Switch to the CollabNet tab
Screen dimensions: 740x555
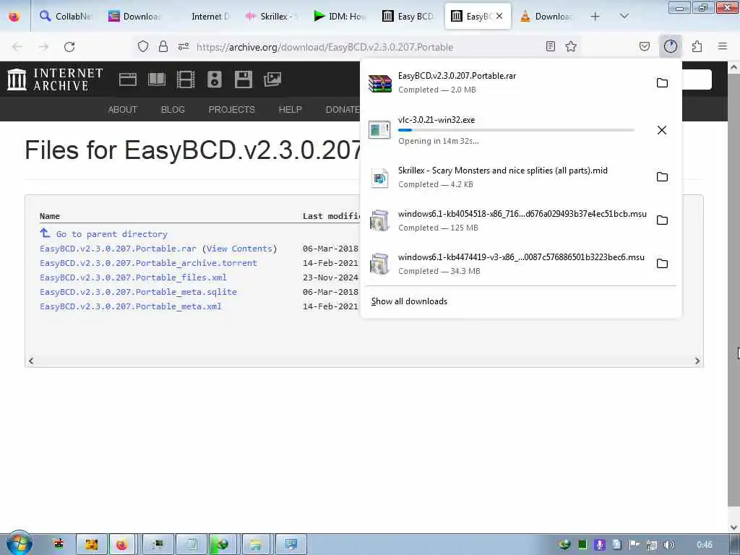tap(66, 16)
